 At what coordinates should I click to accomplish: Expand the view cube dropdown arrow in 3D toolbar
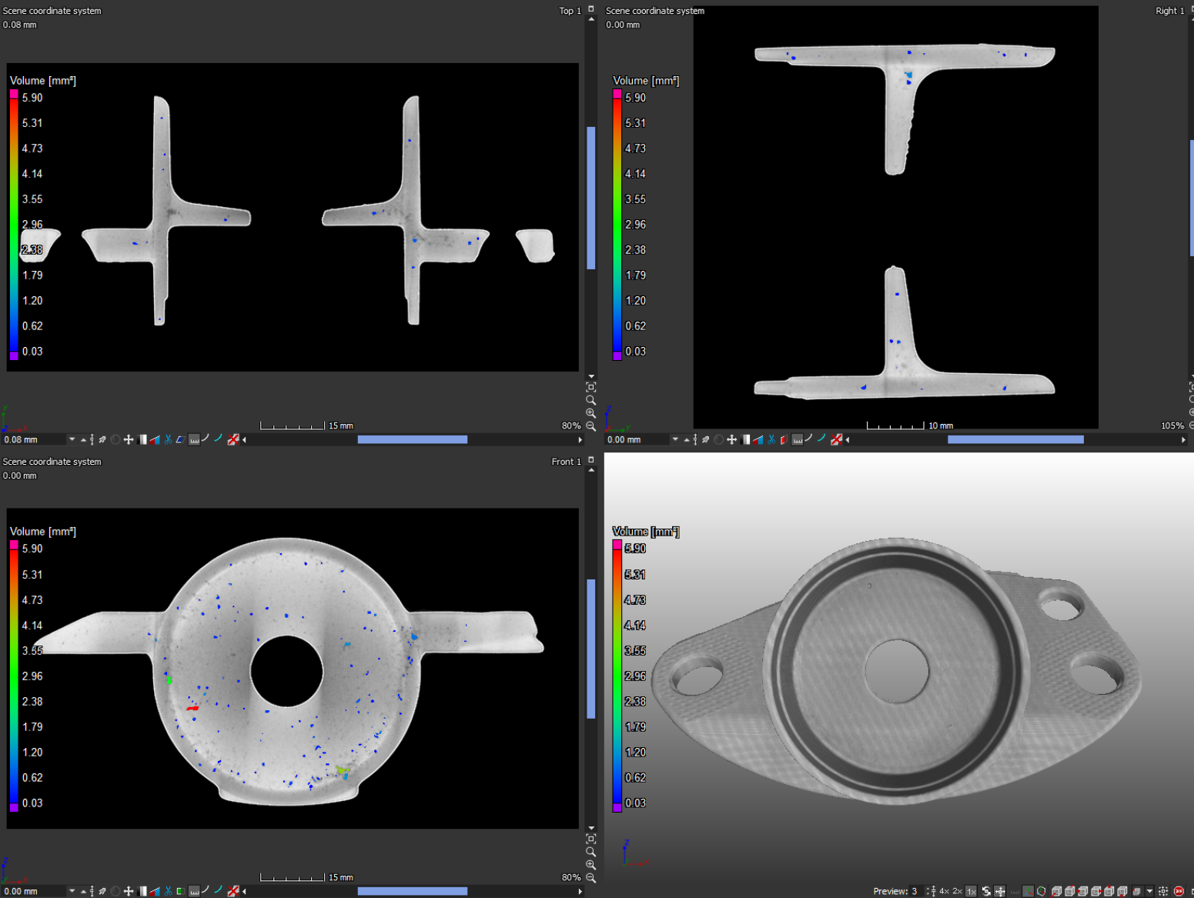pos(1149,891)
